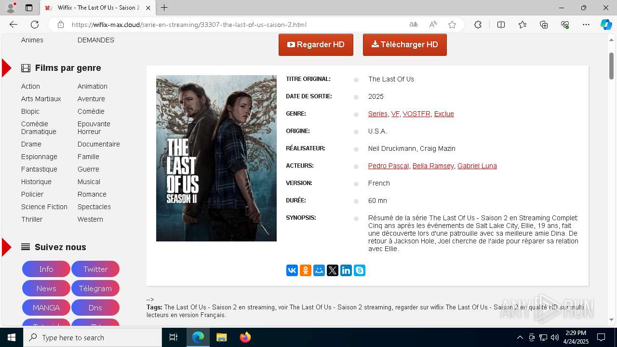Open the Edge profile icon

coord(11,8)
